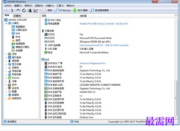
Task: Open the 报告 report toolbar button
Action: [47, 10]
